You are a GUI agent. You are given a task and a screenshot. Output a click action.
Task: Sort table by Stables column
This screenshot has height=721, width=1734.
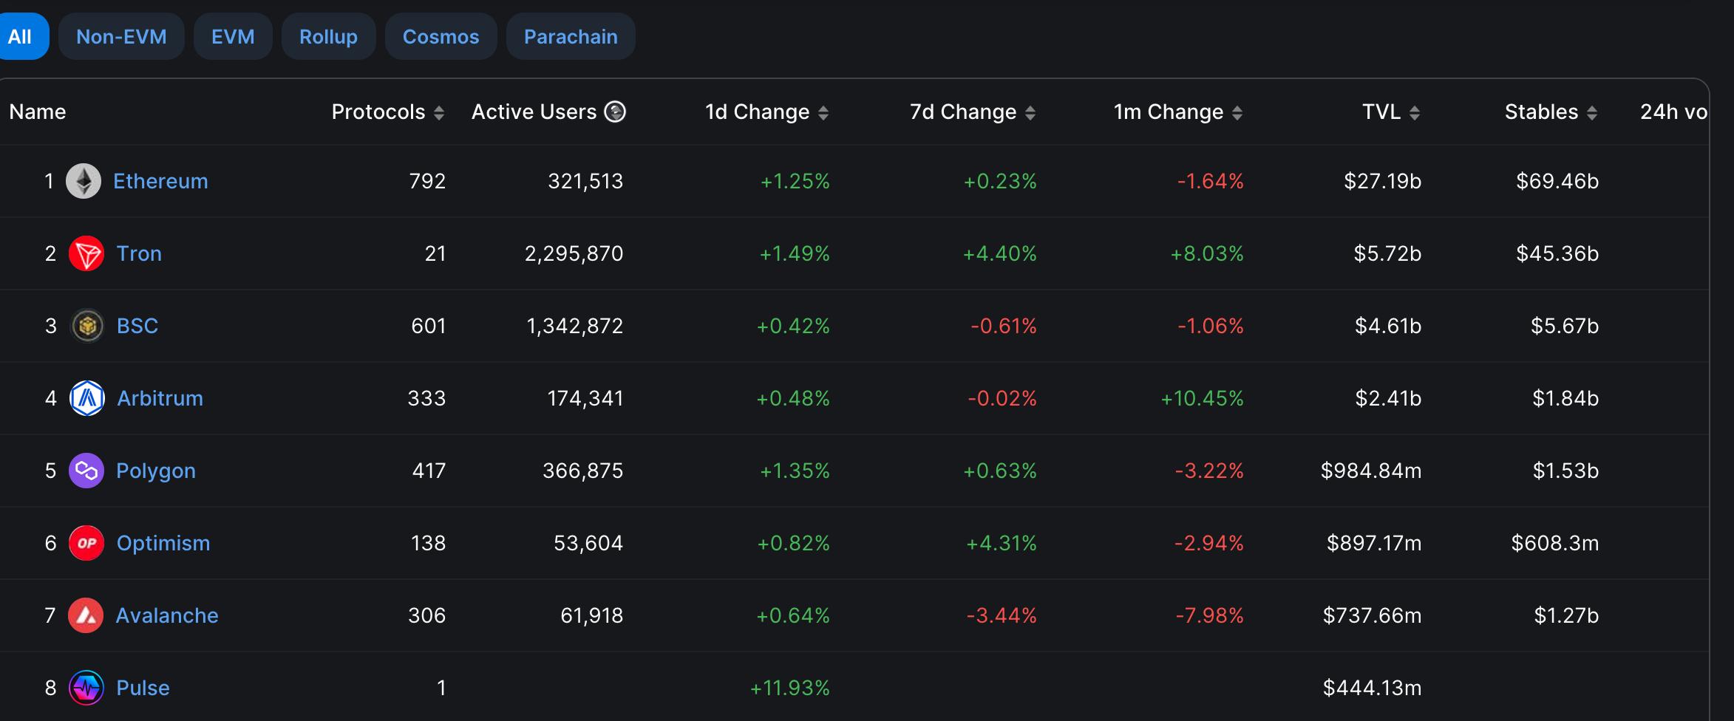[1592, 112]
